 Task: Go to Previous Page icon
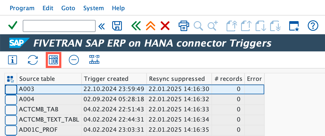246,26
